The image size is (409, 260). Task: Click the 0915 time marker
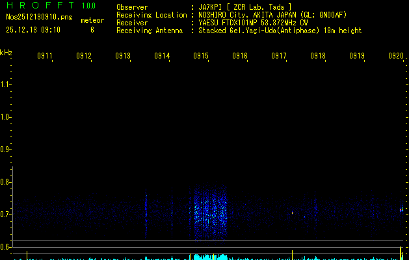[x=201, y=57]
